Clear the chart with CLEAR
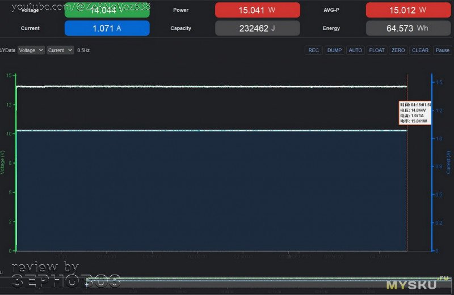 point(420,50)
